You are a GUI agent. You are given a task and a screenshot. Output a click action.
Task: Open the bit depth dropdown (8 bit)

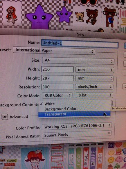94,95
